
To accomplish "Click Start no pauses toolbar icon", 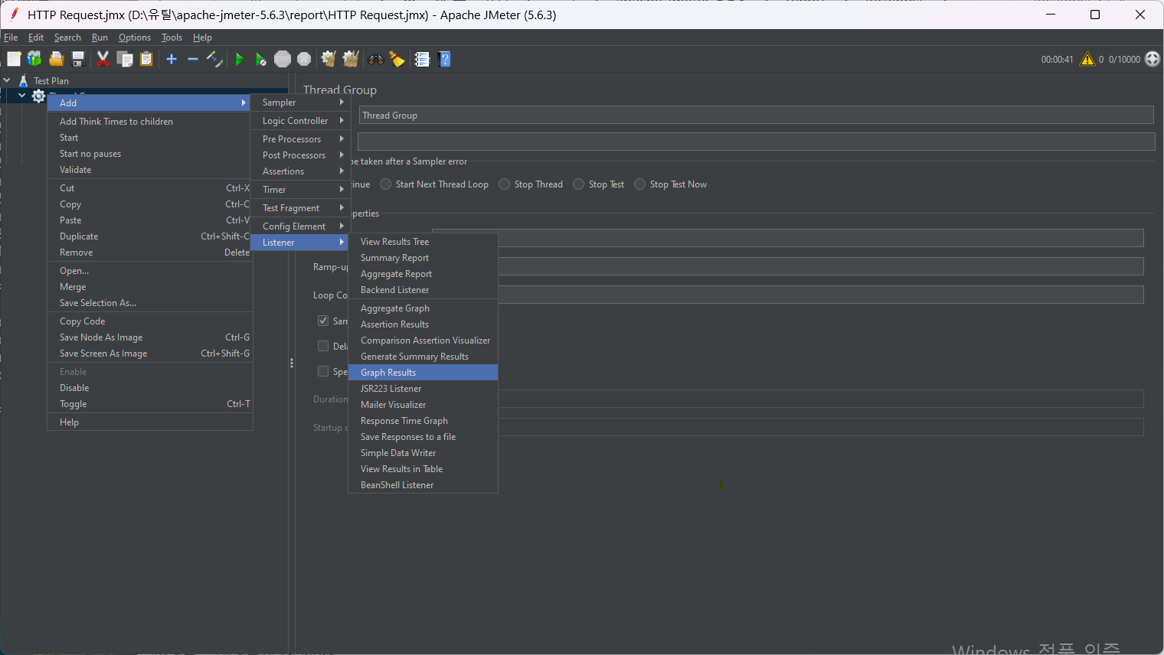I will 261,59.
